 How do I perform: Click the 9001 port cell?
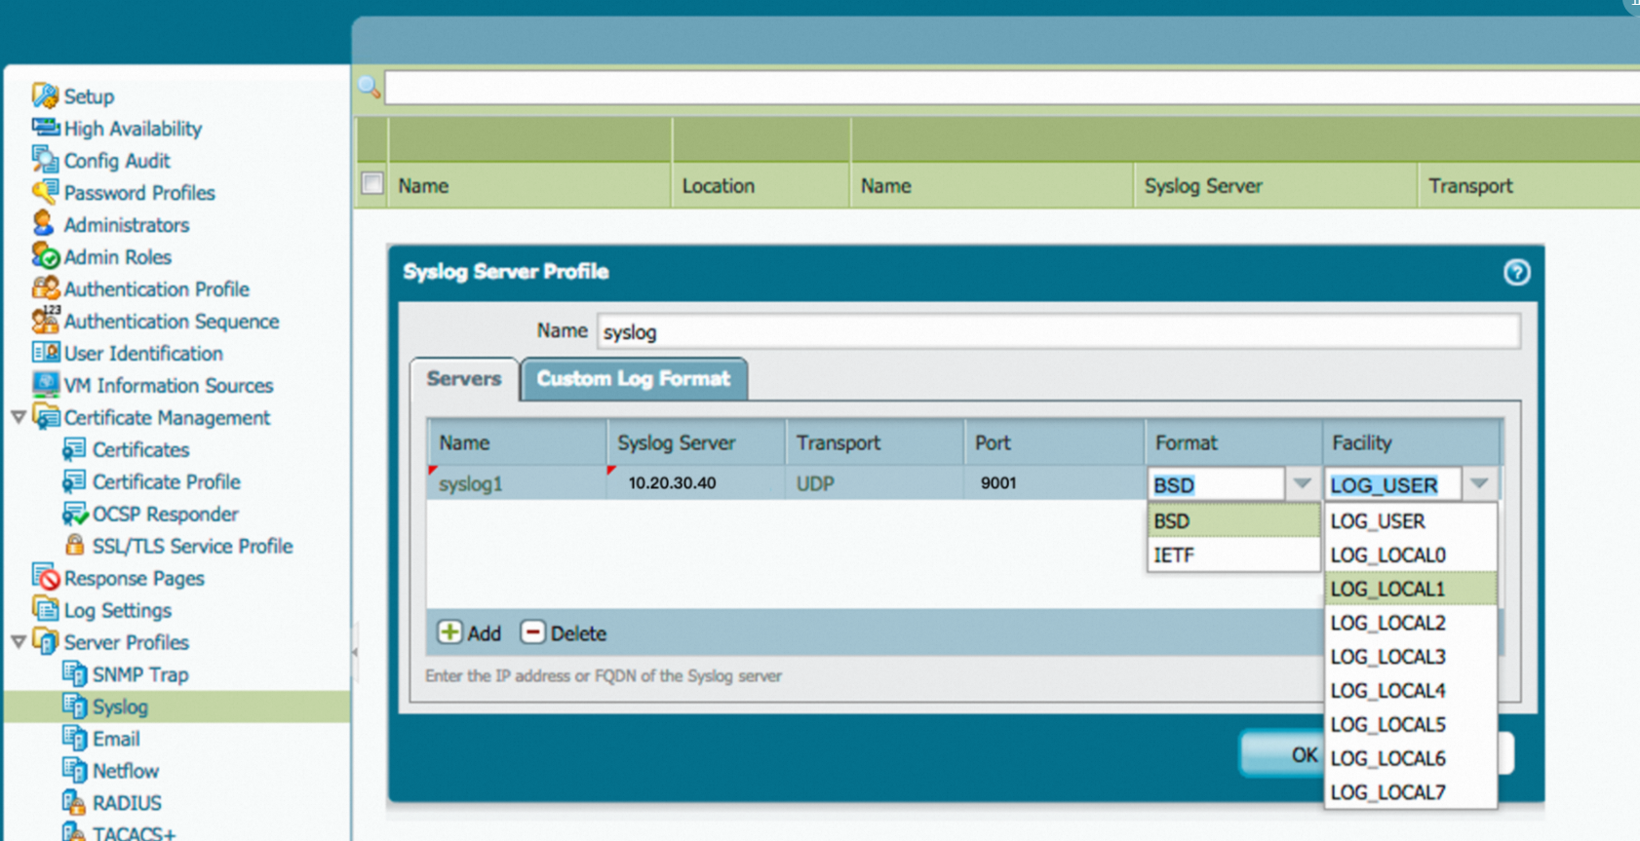click(x=1054, y=483)
